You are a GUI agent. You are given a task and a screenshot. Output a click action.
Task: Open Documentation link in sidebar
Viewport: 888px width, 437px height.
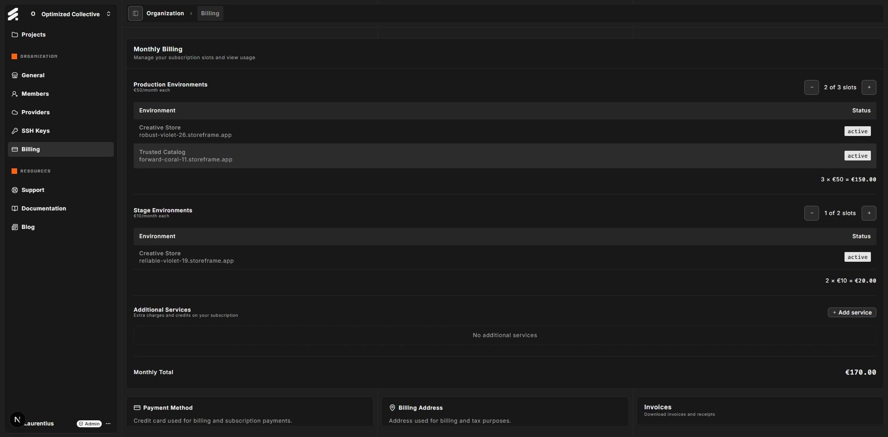[x=61, y=209]
